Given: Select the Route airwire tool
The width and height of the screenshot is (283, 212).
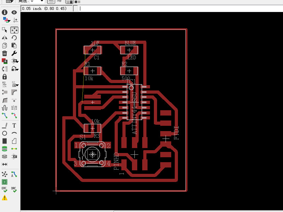Looking at the screenshot, I should coord(5,116).
